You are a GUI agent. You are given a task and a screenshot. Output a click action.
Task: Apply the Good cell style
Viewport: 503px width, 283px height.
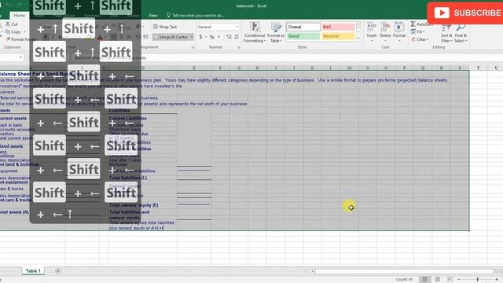pyautogui.click(x=303, y=36)
